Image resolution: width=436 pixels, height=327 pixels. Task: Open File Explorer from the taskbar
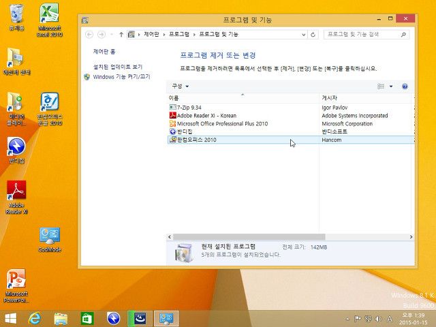(61, 318)
